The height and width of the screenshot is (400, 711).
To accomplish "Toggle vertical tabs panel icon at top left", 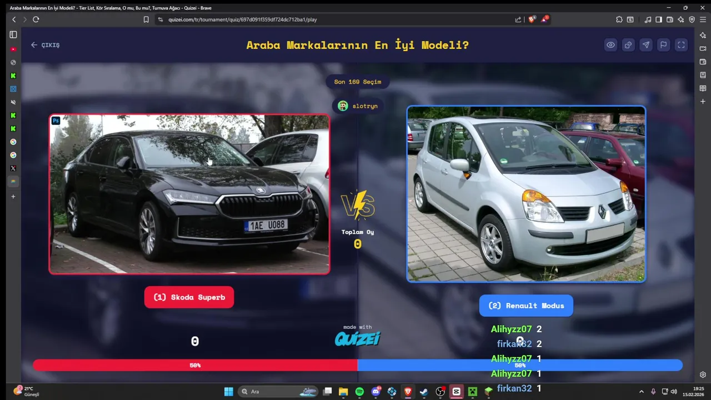I will pyautogui.click(x=13, y=34).
